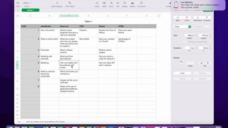Open the Insert toolbar menu
This screenshot has width=228, height=128.
[x=97, y=3]
